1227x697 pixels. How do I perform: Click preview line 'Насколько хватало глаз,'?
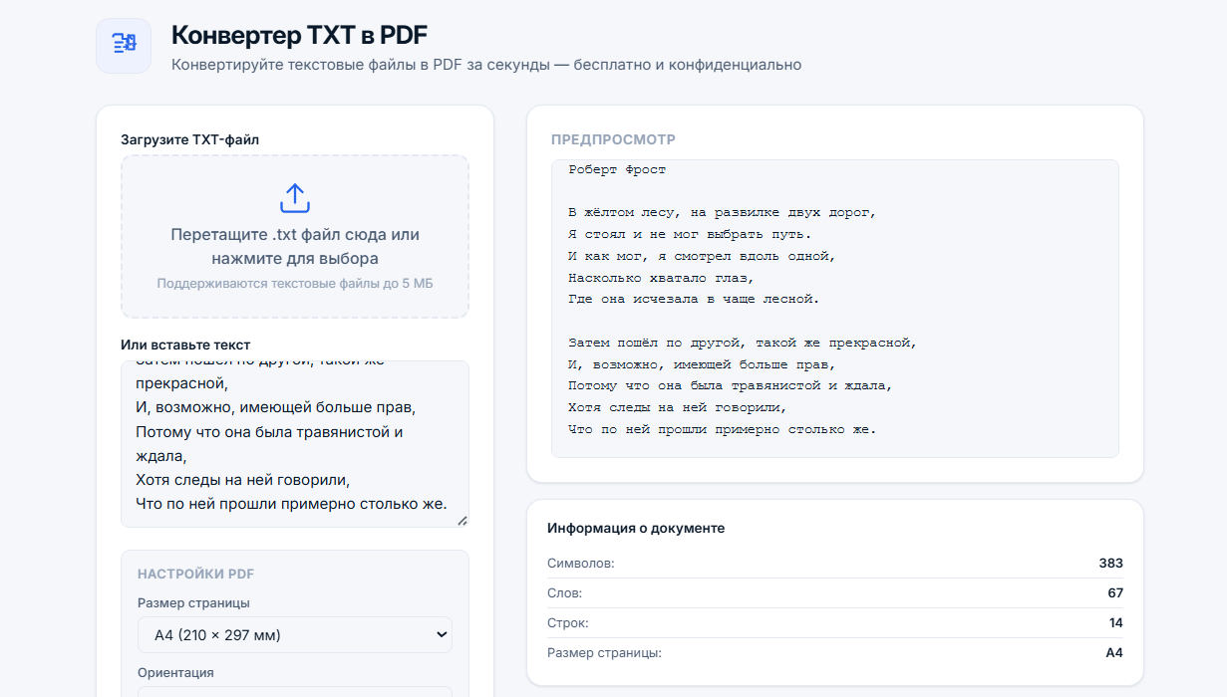pyautogui.click(x=661, y=278)
